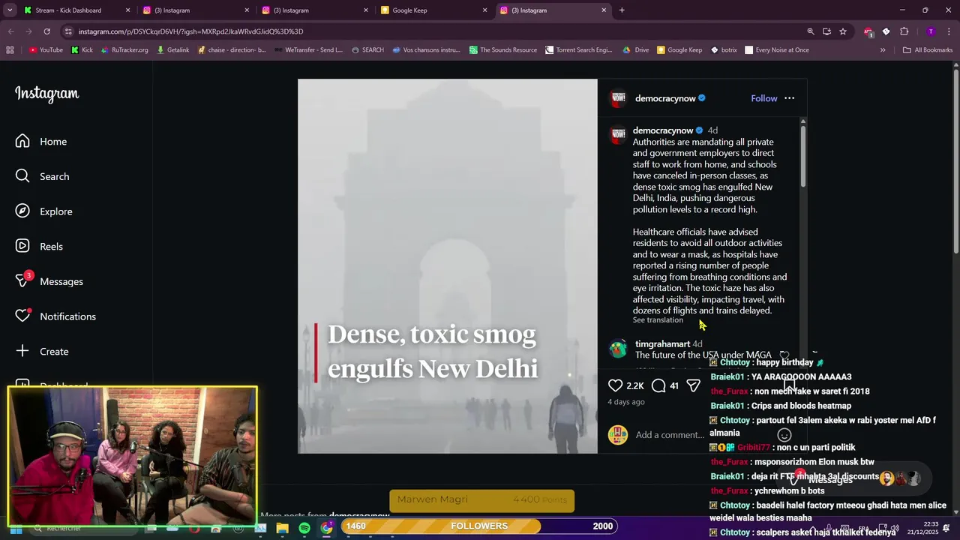960x540 pixels.
Task: Open Reels from the sidebar
Action: (x=40, y=247)
